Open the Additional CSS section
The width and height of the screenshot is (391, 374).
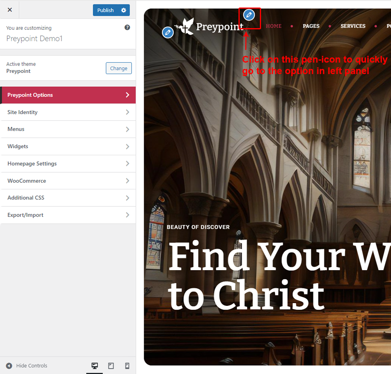68,198
